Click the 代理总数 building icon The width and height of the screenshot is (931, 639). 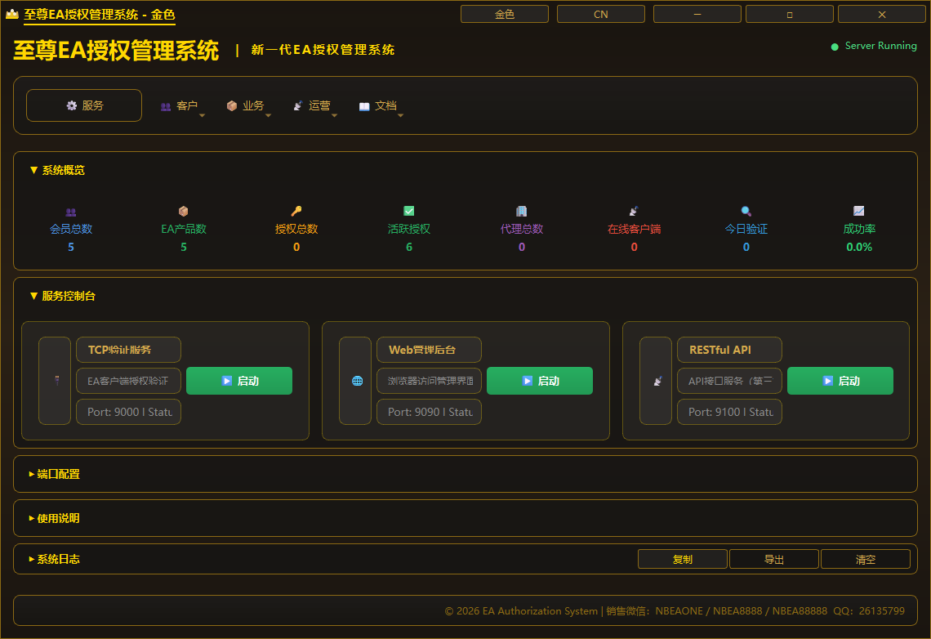(x=521, y=211)
